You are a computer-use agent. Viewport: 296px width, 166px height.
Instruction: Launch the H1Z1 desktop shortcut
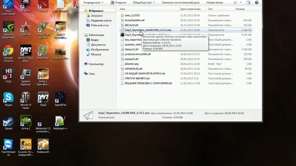point(8,76)
